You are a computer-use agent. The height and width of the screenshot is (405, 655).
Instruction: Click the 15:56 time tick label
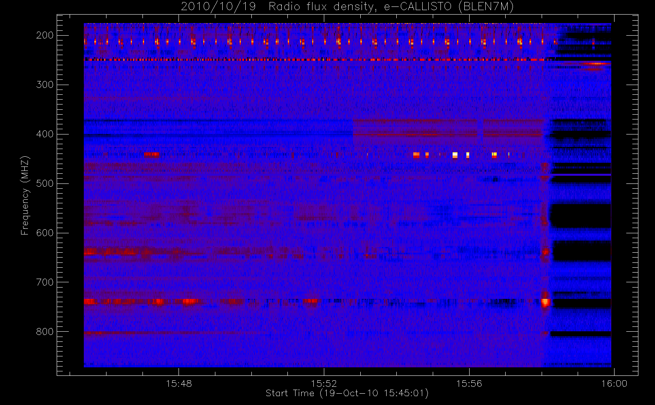[x=469, y=384]
